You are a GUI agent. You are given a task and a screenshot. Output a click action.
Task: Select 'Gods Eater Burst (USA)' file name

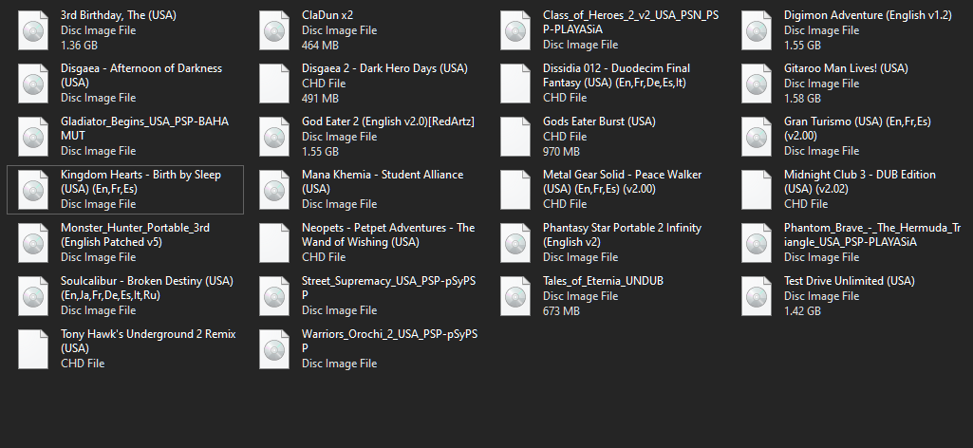[x=599, y=121]
